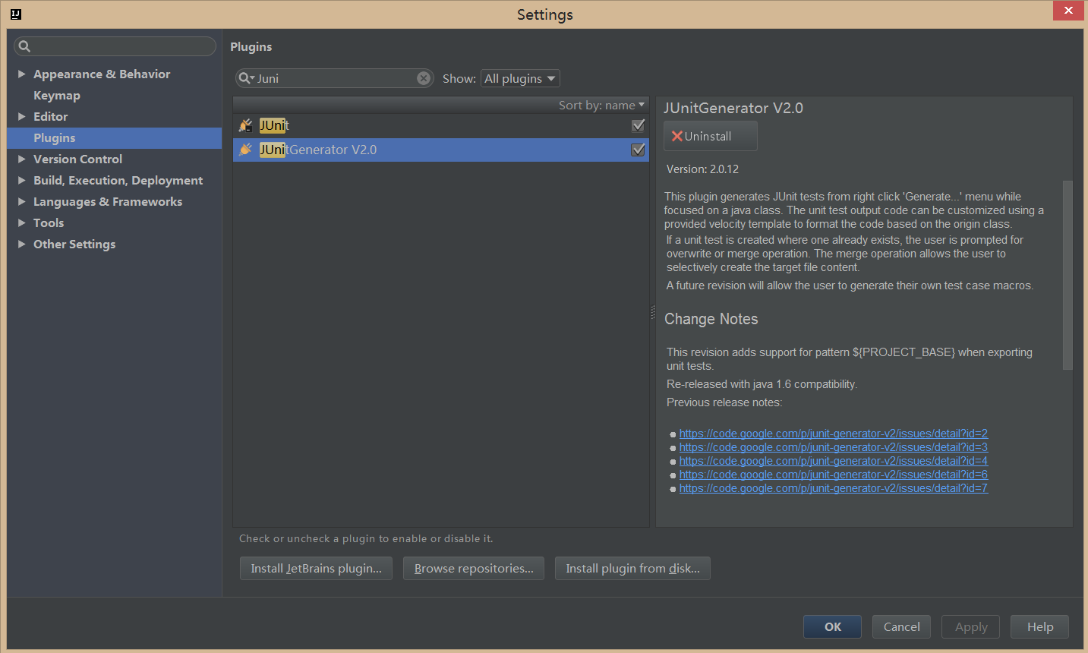
Task: Expand Build, Execution, Deployment section
Action: point(22,180)
